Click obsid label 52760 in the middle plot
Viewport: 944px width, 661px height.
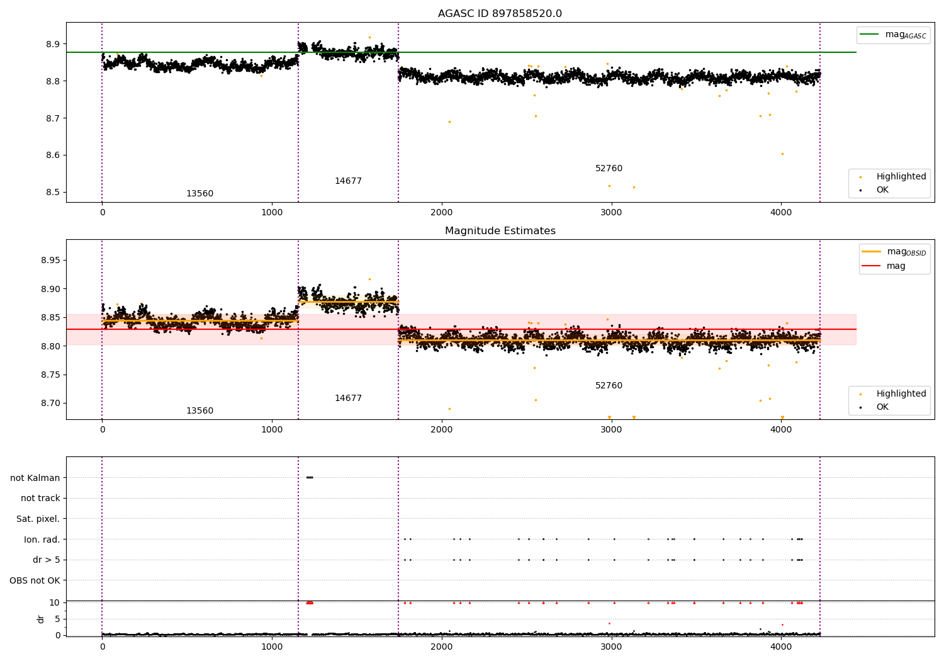click(x=609, y=386)
